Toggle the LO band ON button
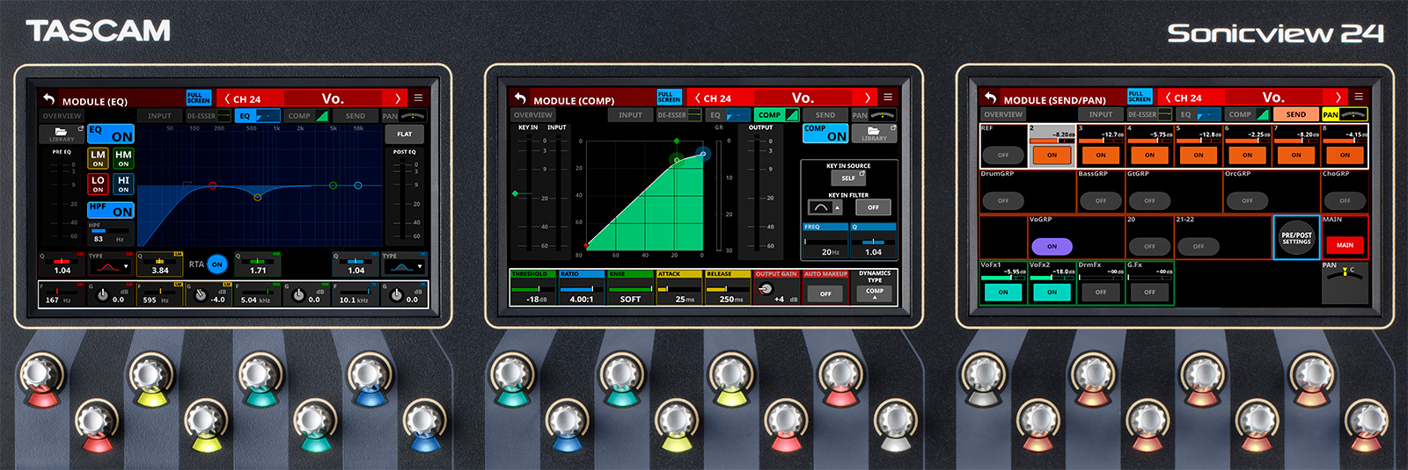The height and width of the screenshot is (470, 1408). (x=98, y=184)
